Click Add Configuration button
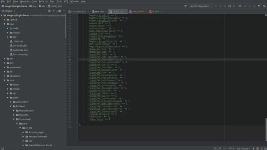The image size is (267, 150). tap(201, 6)
